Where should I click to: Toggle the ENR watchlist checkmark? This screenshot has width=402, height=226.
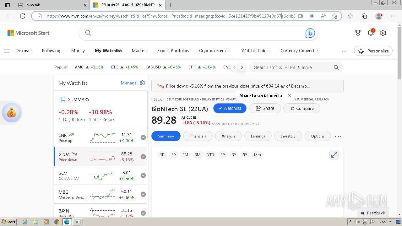click(x=143, y=137)
